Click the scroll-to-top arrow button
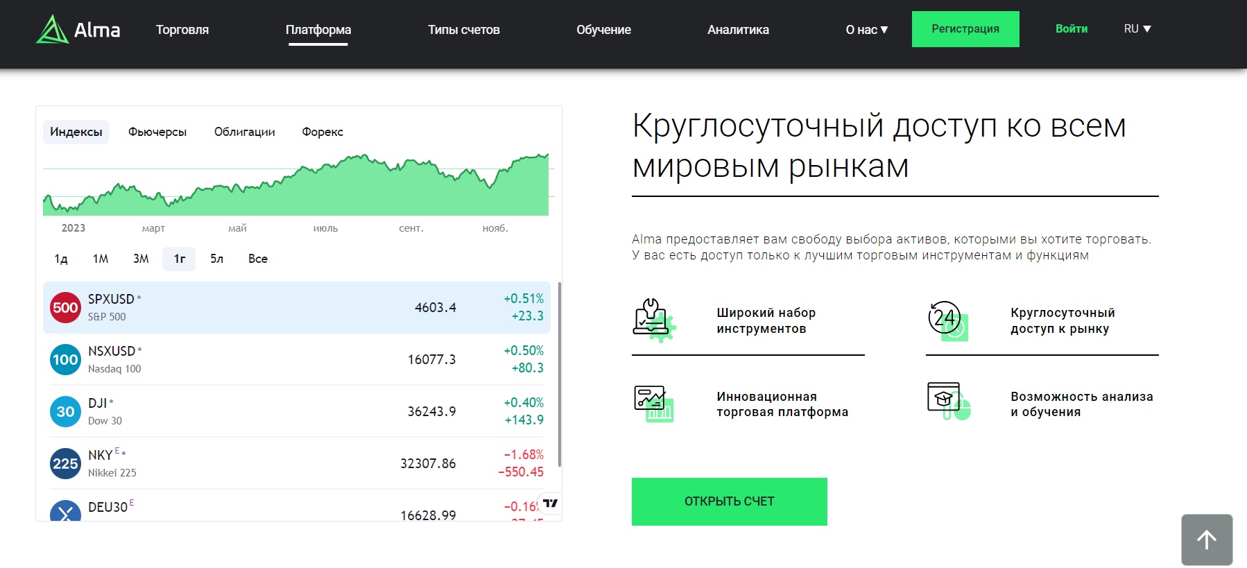This screenshot has height=568, width=1247. click(x=1207, y=540)
